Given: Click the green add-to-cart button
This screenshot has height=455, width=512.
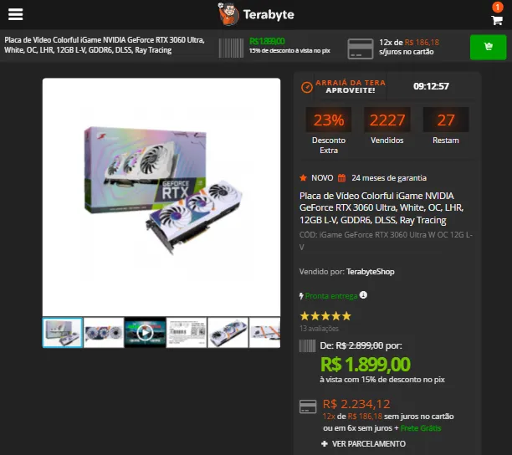Looking at the screenshot, I should tap(488, 48).
